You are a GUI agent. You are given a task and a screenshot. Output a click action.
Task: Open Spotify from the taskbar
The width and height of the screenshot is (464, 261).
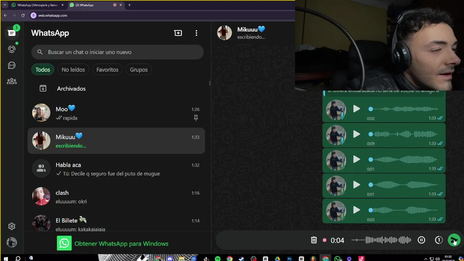(x=217, y=258)
